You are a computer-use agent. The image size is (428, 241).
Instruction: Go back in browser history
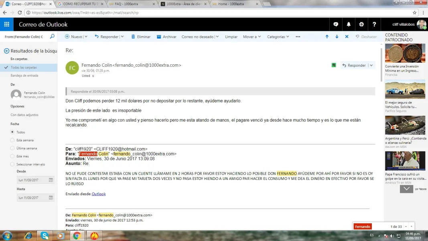click(x=5, y=12)
